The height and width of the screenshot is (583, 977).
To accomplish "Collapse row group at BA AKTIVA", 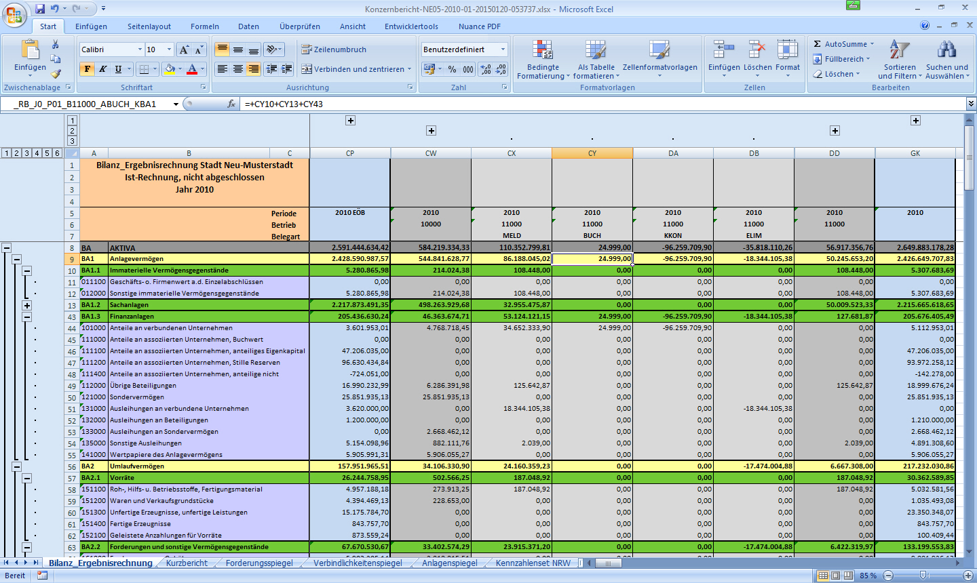I will [7, 247].
